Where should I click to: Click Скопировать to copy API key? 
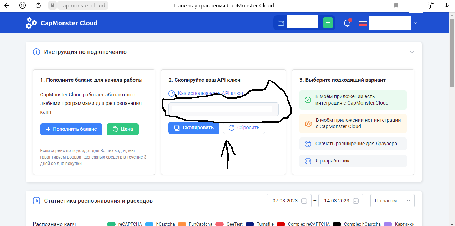[x=194, y=128]
